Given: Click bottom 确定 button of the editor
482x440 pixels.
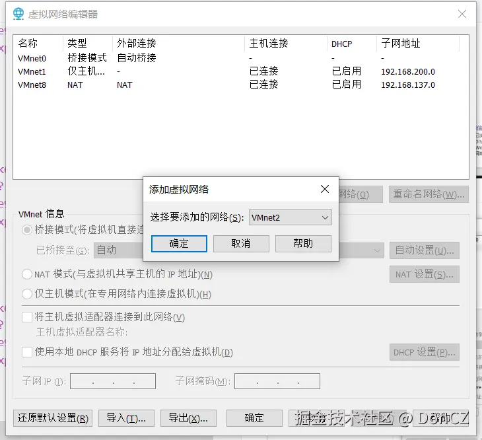Looking at the screenshot, I should coord(254,418).
